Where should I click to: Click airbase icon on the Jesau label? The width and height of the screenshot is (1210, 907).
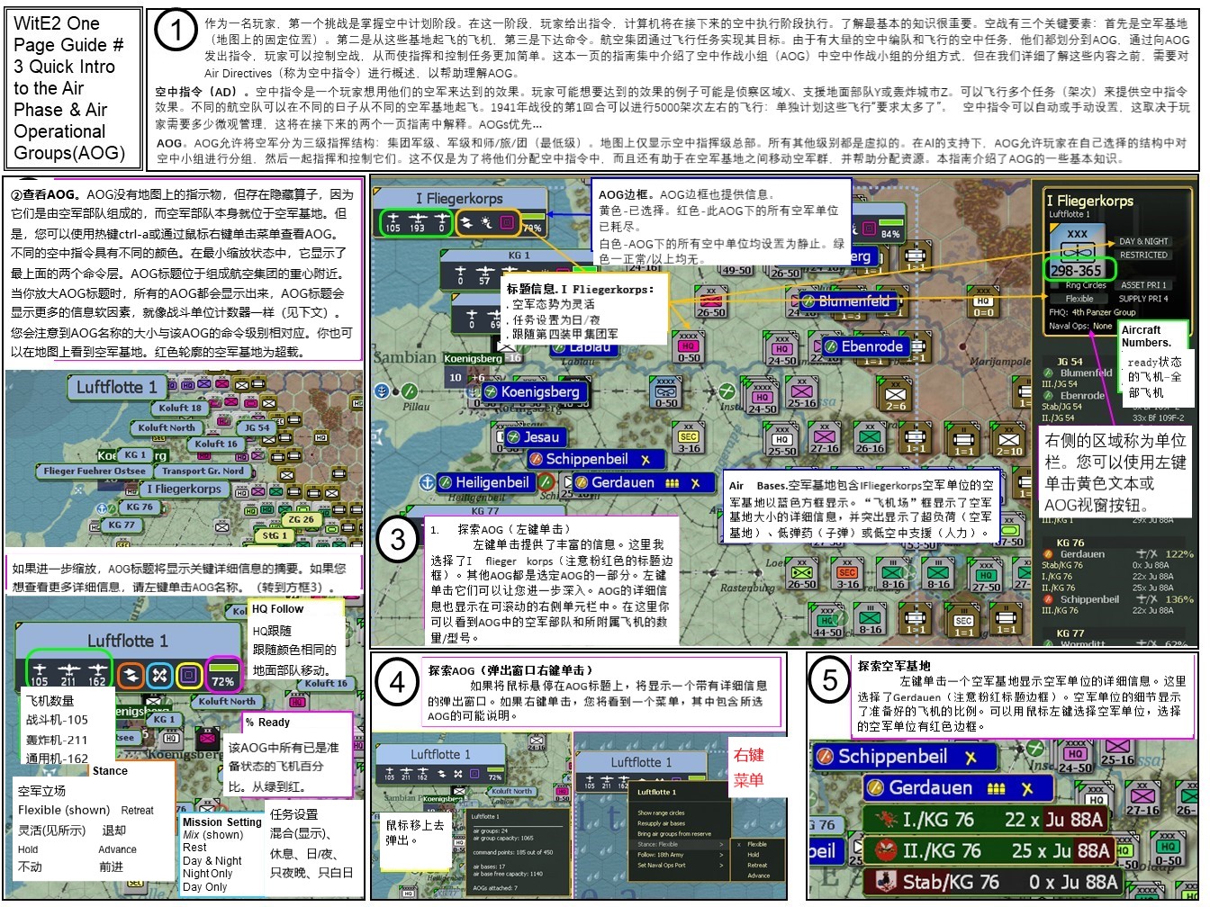(513, 437)
